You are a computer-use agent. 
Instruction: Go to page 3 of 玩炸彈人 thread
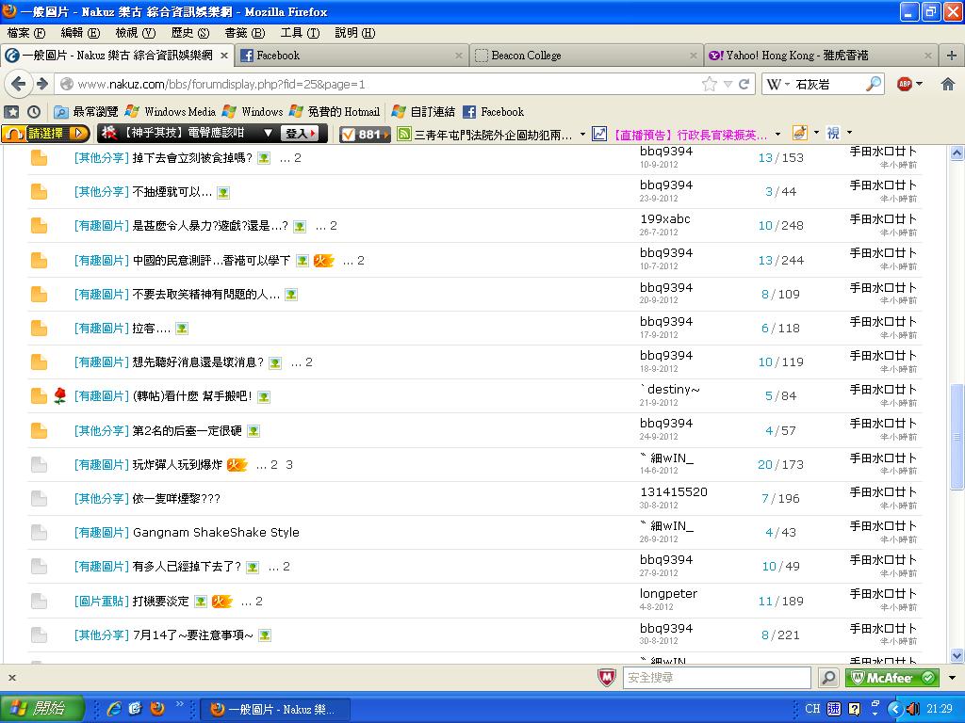(289, 465)
